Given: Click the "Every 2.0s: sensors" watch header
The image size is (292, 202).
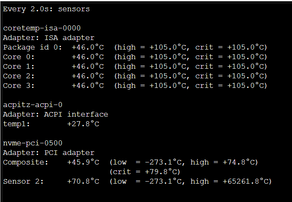Looking at the screenshot, I should (46, 9).
